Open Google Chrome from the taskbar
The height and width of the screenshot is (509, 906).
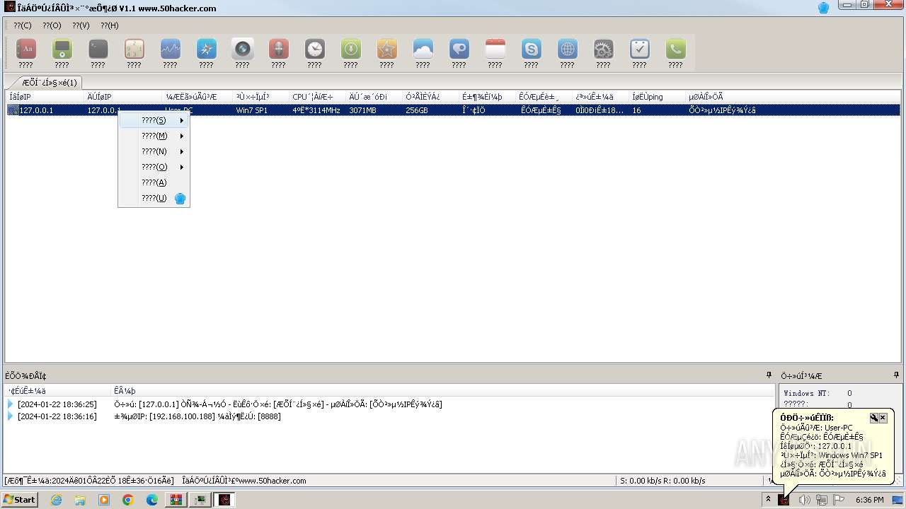(x=128, y=500)
